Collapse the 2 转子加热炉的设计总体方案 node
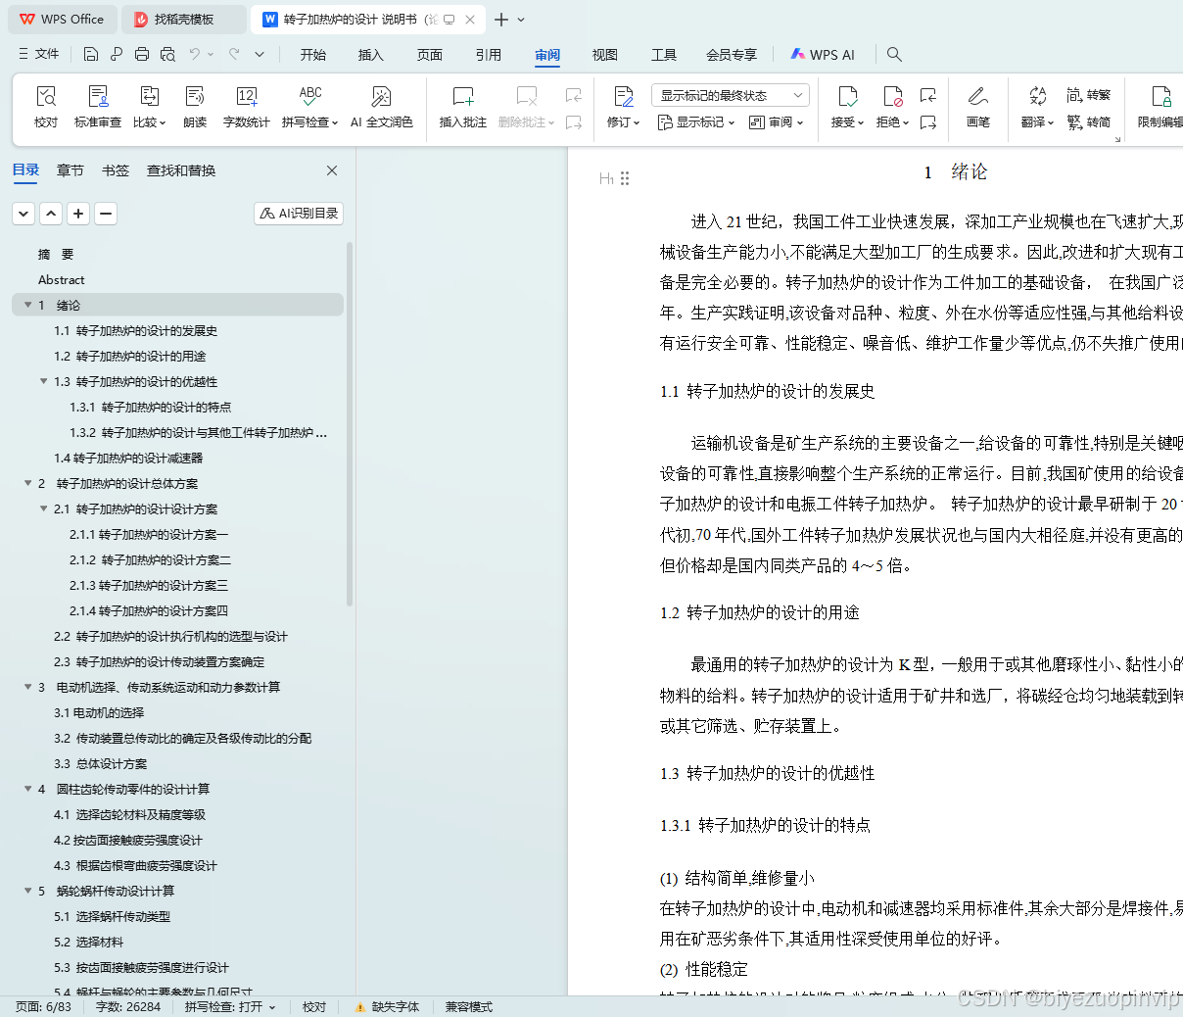Screen dimensions: 1183x1017 point(27,483)
